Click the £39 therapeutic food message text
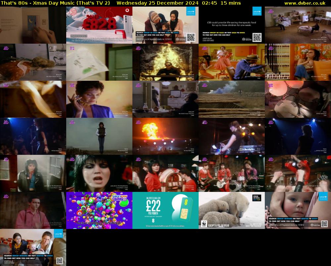Screen dimensions: 331x266 (x=232, y=23)
